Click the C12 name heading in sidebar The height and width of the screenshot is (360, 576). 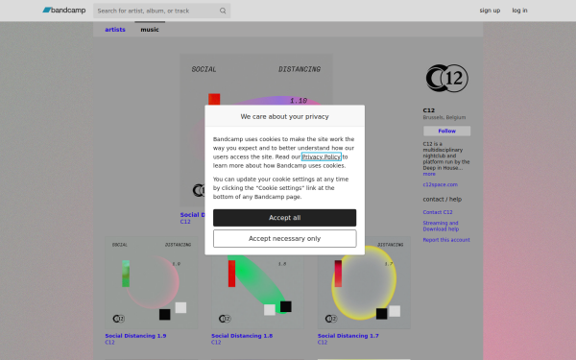coord(429,110)
